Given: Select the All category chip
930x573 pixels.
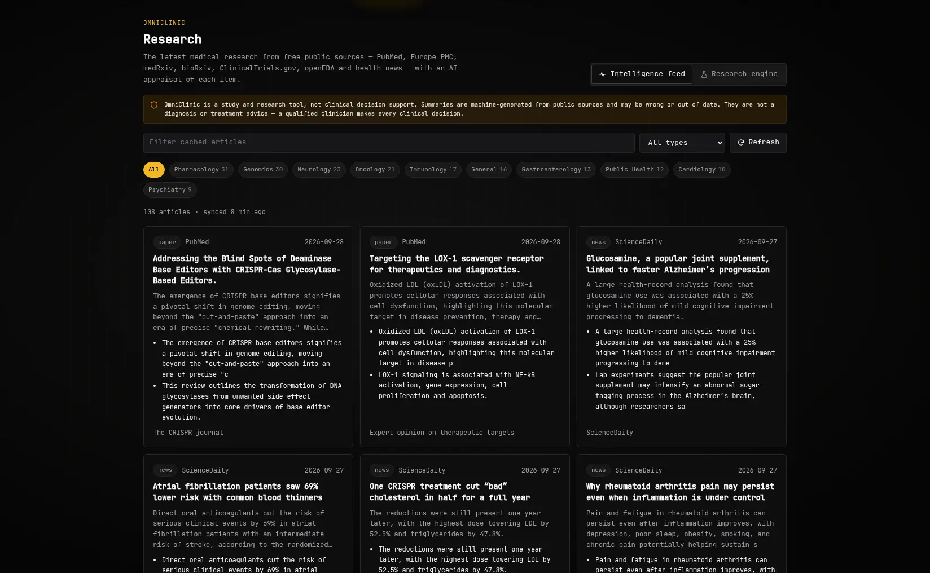Looking at the screenshot, I should point(154,170).
